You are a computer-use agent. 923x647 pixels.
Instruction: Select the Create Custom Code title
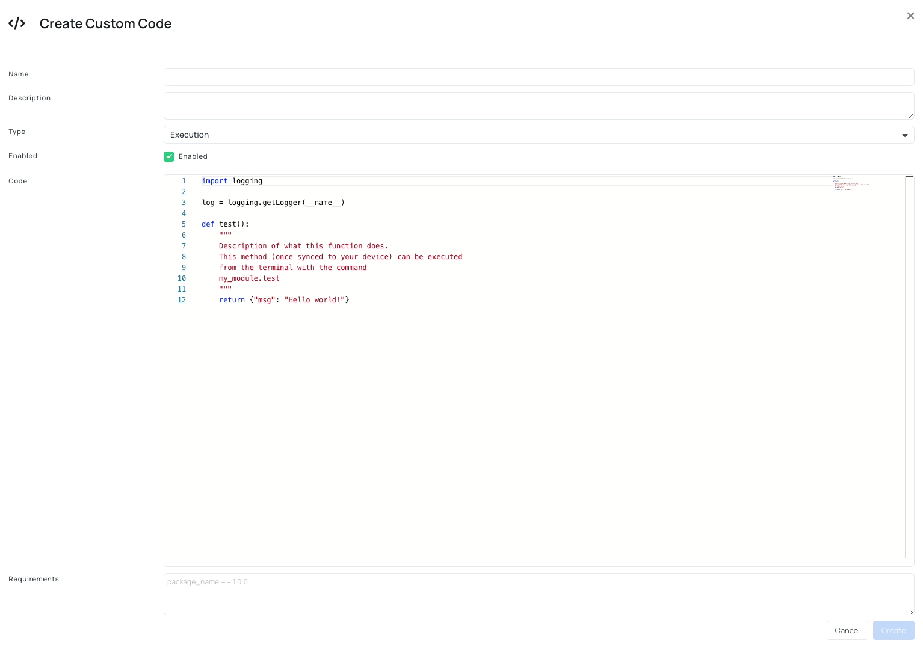point(105,23)
